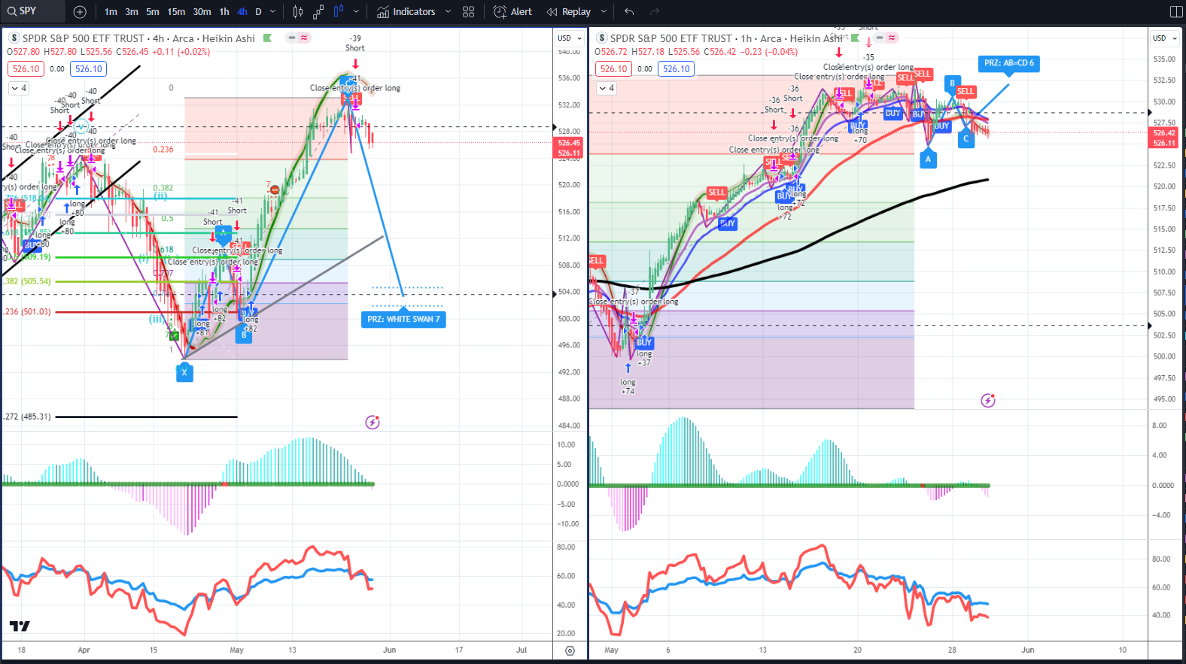Switch to the daily D timeframe
This screenshot has height=664, width=1186.
point(258,12)
